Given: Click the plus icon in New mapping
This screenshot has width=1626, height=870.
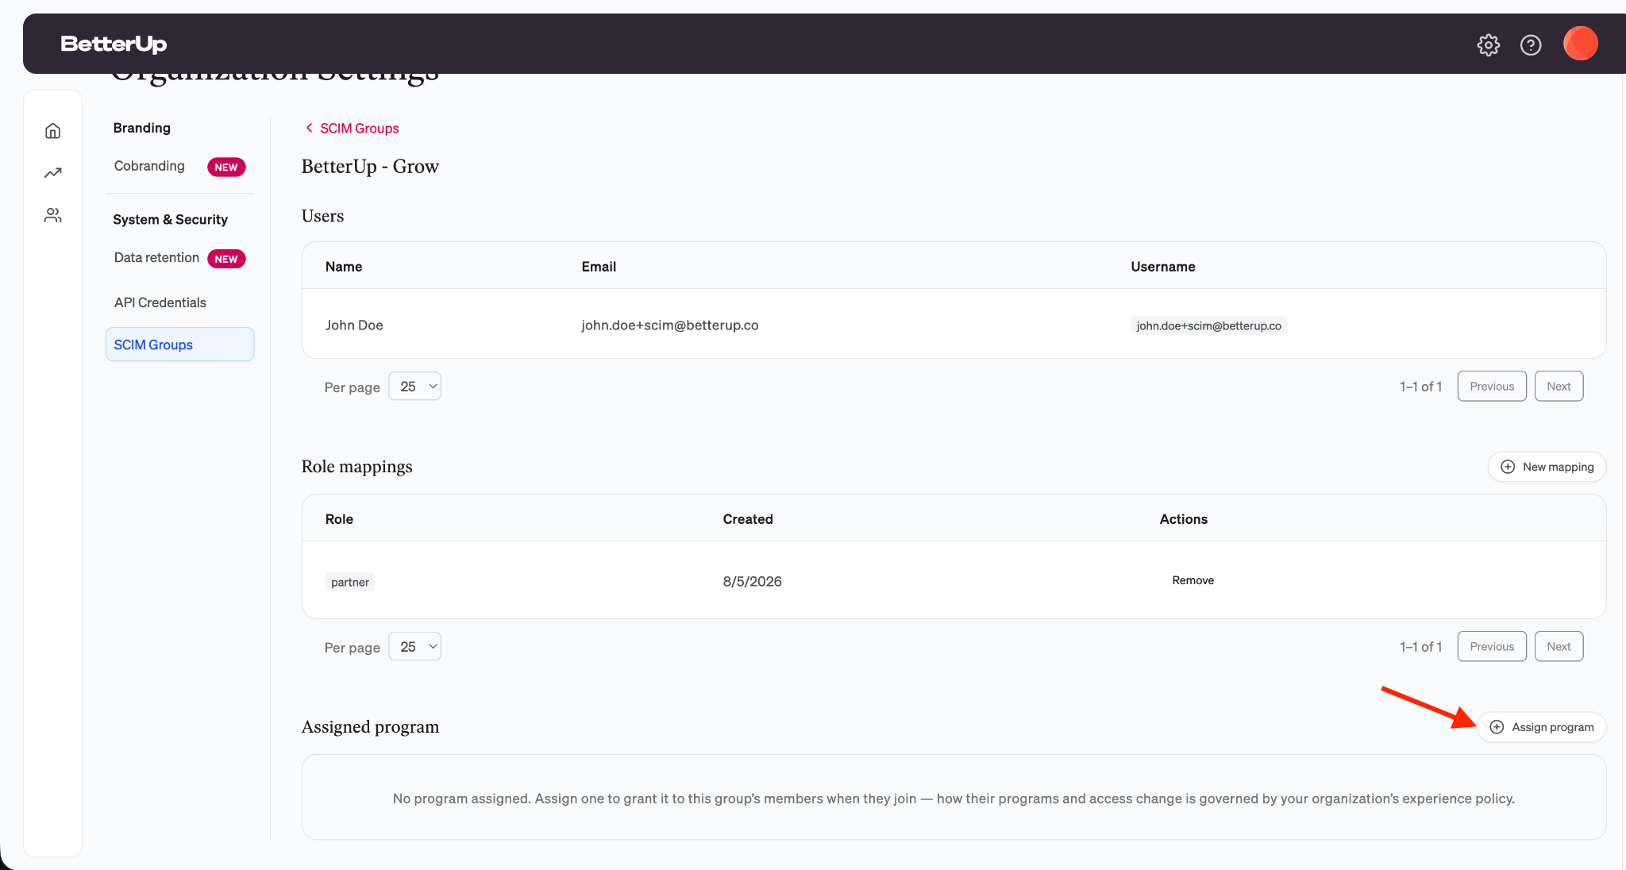Looking at the screenshot, I should 1508,467.
